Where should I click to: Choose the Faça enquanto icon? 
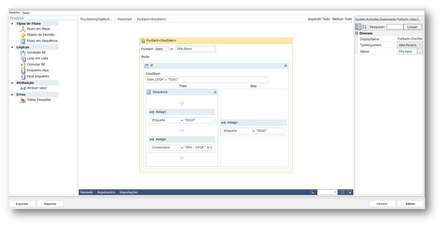(23, 76)
